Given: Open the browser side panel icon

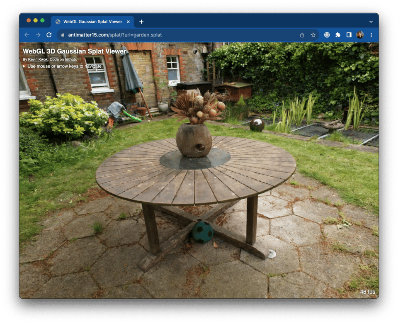Looking at the screenshot, I should pos(349,35).
